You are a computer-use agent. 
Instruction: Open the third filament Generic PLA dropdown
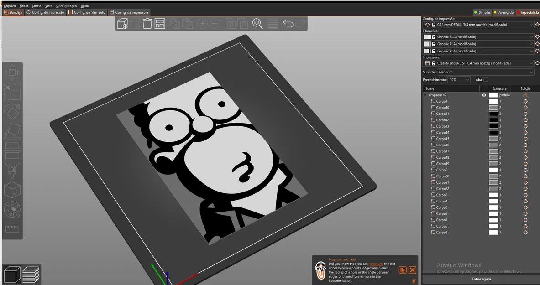point(478,51)
